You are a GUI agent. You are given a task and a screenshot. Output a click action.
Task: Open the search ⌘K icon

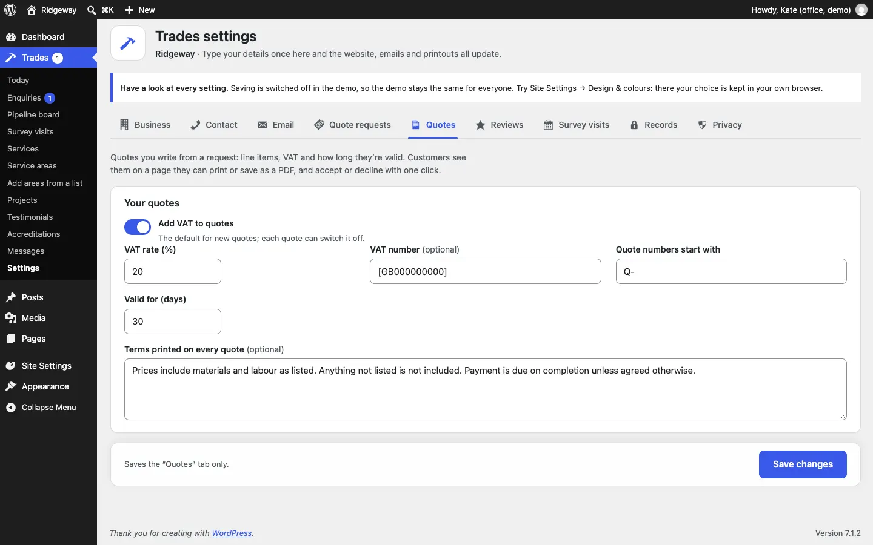point(92,10)
